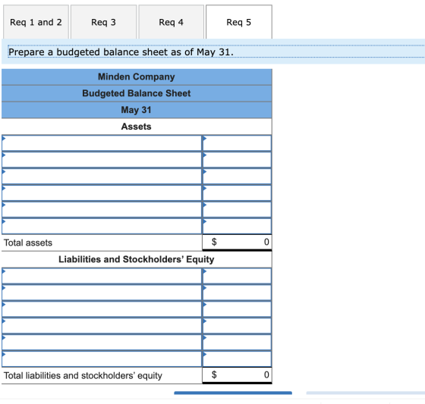
Task: Click the Total assets label
Action: coord(28,243)
